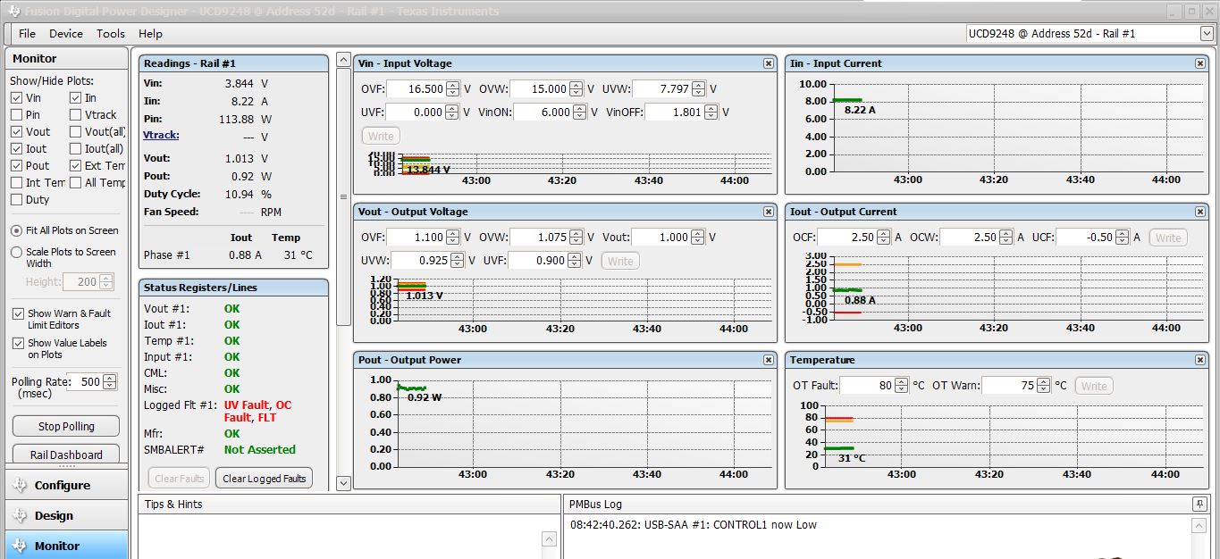Open the Vtrack link in Readings
The width and height of the screenshot is (1220, 559).
click(x=162, y=135)
